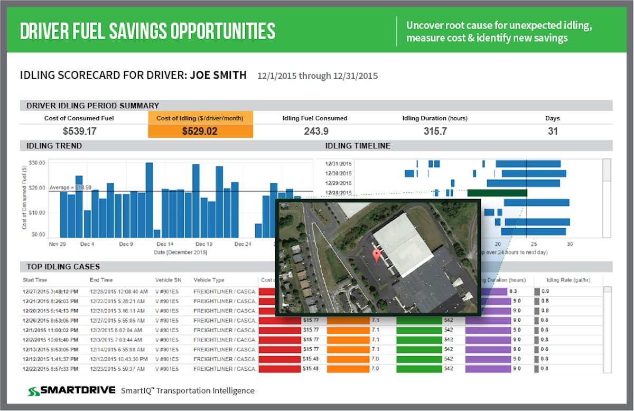The height and width of the screenshot is (411, 634).
Task: Select the green 12/28/2015 bar in the timeline
Action: 497,193
